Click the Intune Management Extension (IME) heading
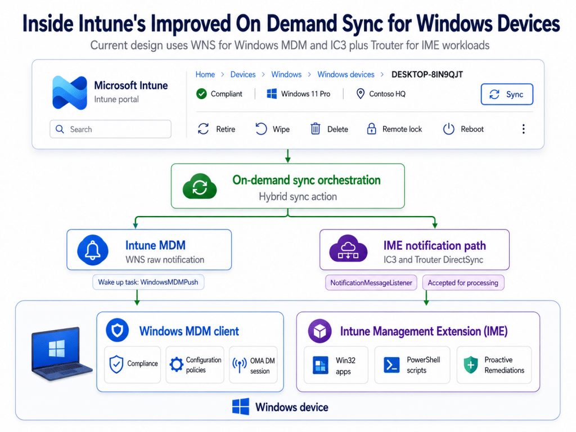Screen dimensions: 576x432 [x=424, y=331]
